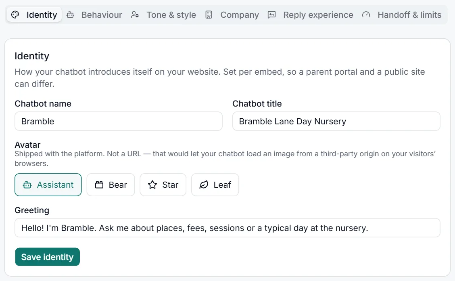Click the 'How your chatbot introduces itself' description
This screenshot has width=455, height=281.
pos(220,78)
